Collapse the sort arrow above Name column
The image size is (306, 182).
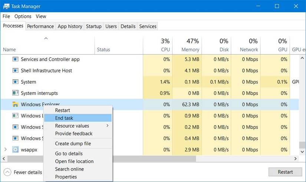coord(46,38)
